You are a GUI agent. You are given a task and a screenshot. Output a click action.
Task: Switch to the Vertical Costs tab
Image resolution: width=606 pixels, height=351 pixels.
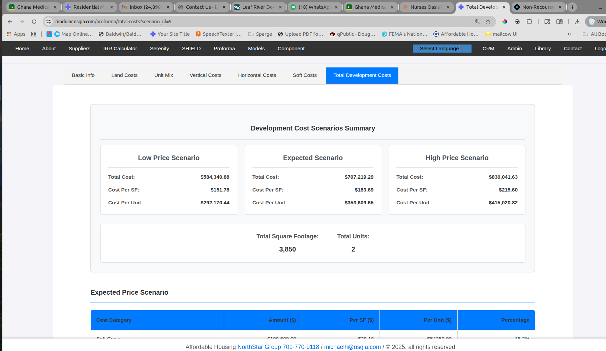(205, 75)
